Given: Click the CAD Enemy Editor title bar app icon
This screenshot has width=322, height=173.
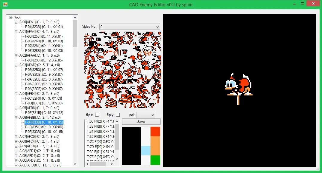Looking at the screenshot, I should click(x=5, y=4).
